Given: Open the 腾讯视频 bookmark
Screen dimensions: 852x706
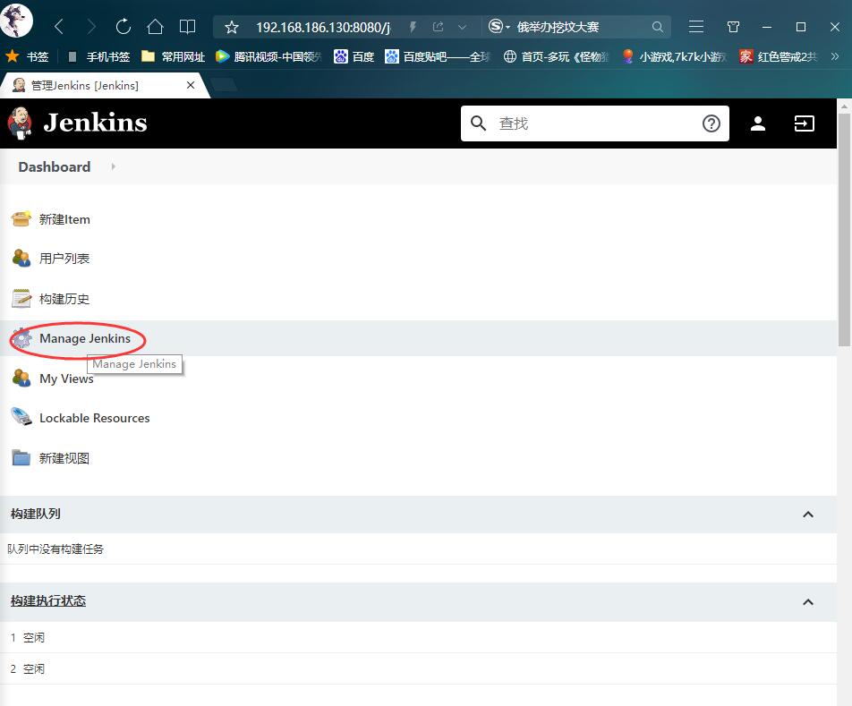Looking at the screenshot, I should click(269, 56).
